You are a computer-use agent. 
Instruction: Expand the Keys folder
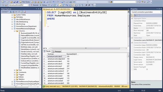15,70
